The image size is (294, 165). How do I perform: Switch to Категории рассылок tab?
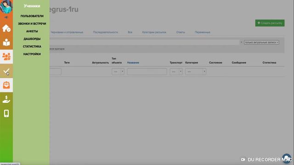click(x=154, y=32)
